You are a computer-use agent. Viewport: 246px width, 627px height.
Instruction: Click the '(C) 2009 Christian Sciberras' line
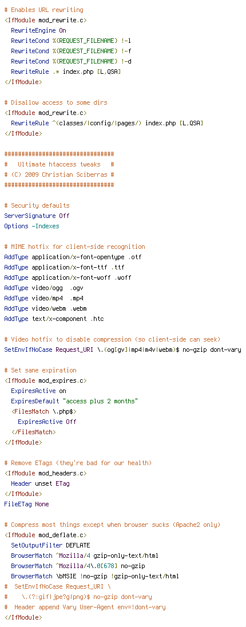59,175
